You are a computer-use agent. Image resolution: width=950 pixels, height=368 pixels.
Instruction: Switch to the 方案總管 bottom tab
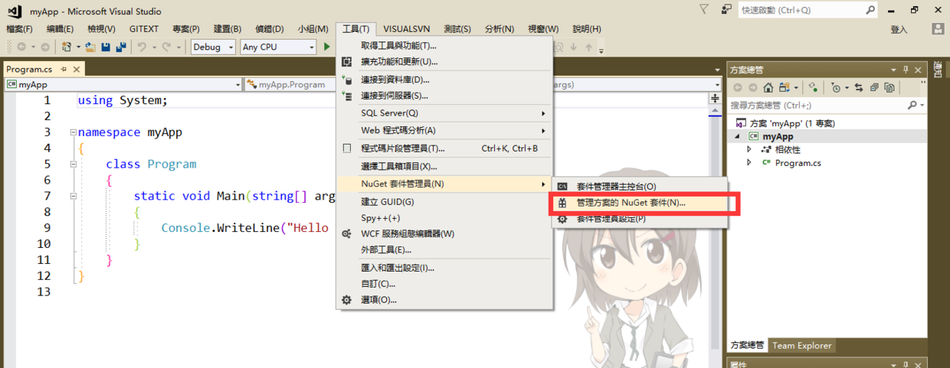pyautogui.click(x=747, y=346)
